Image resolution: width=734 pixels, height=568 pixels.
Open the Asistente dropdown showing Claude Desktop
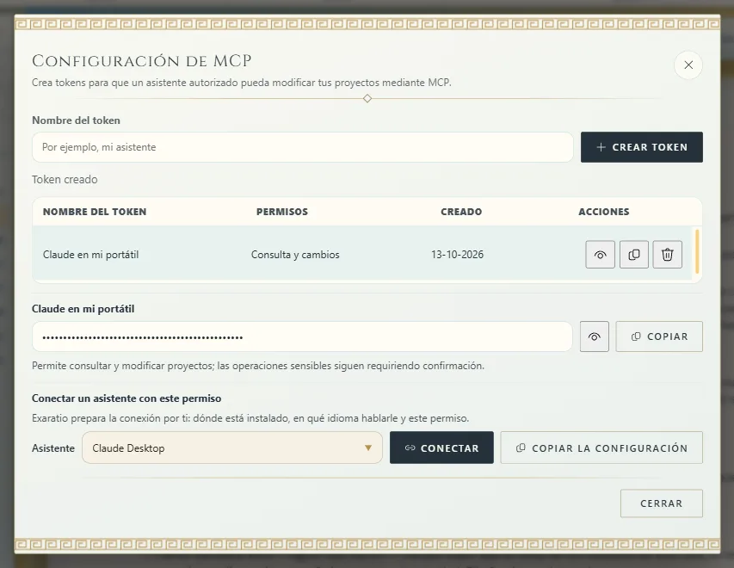pyautogui.click(x=232, y=448)
